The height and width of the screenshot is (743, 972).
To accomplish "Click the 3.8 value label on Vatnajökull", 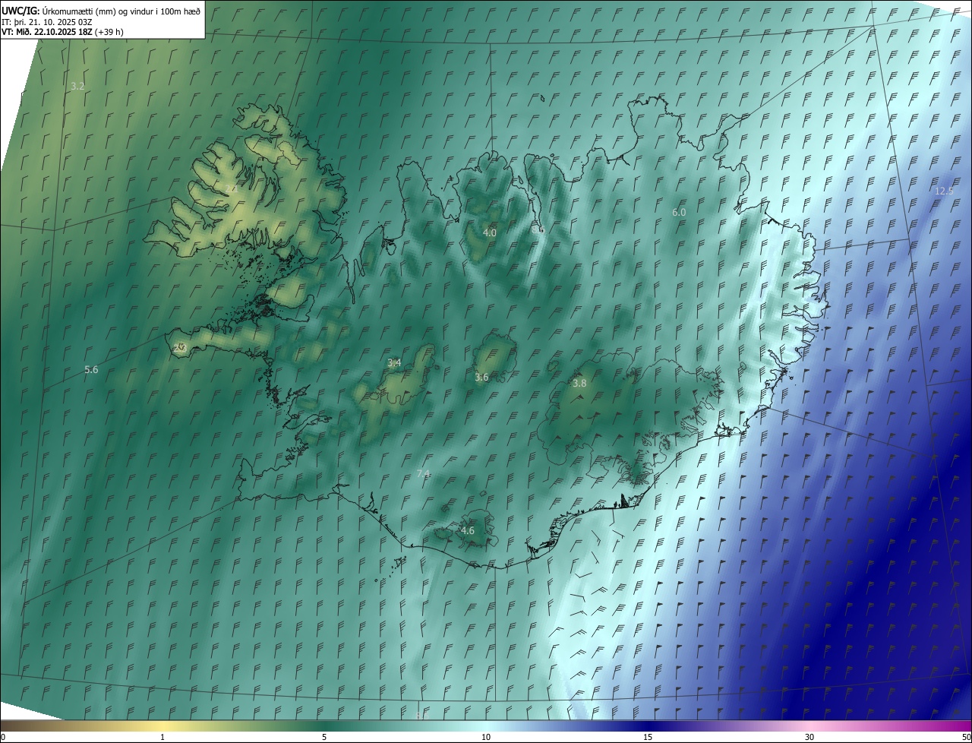I will pos(579,384).
